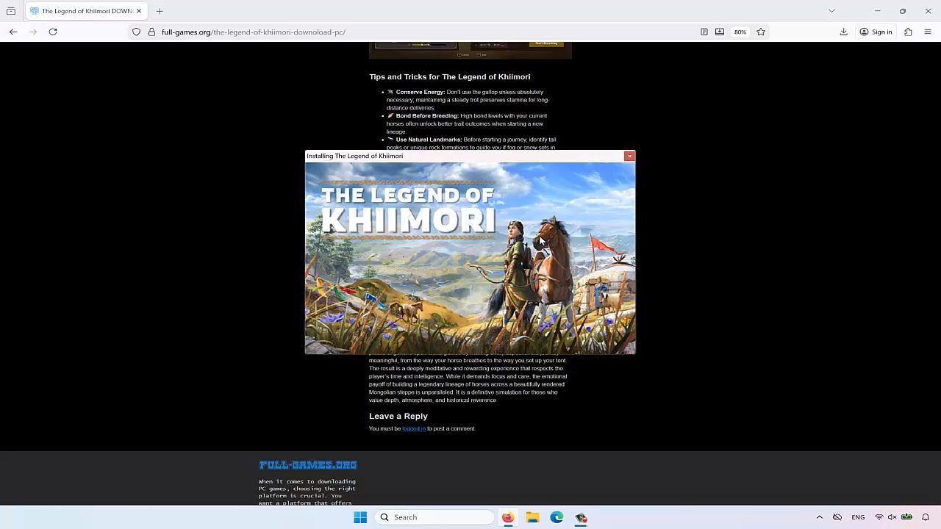Open a new tab with plus button
The image size is (941, 529).
(x=160, y=11)
